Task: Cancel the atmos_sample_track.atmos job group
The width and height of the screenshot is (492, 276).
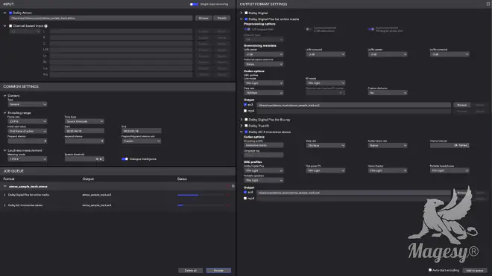Action: tap(228, 187)
